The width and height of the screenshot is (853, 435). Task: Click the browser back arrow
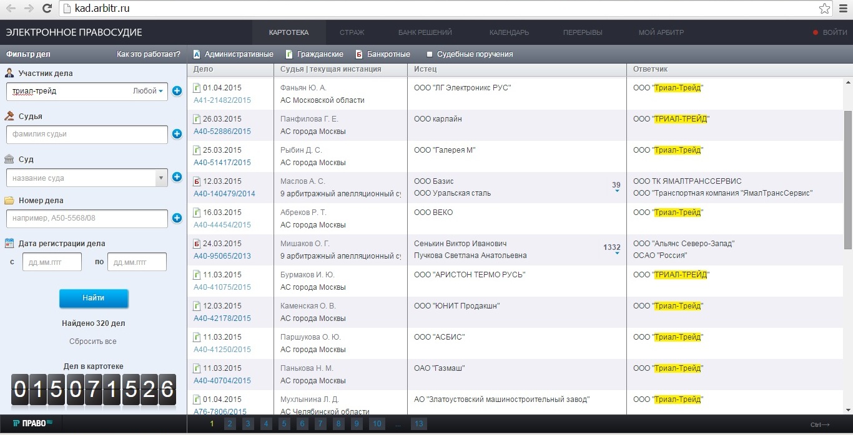click(11, 9)
